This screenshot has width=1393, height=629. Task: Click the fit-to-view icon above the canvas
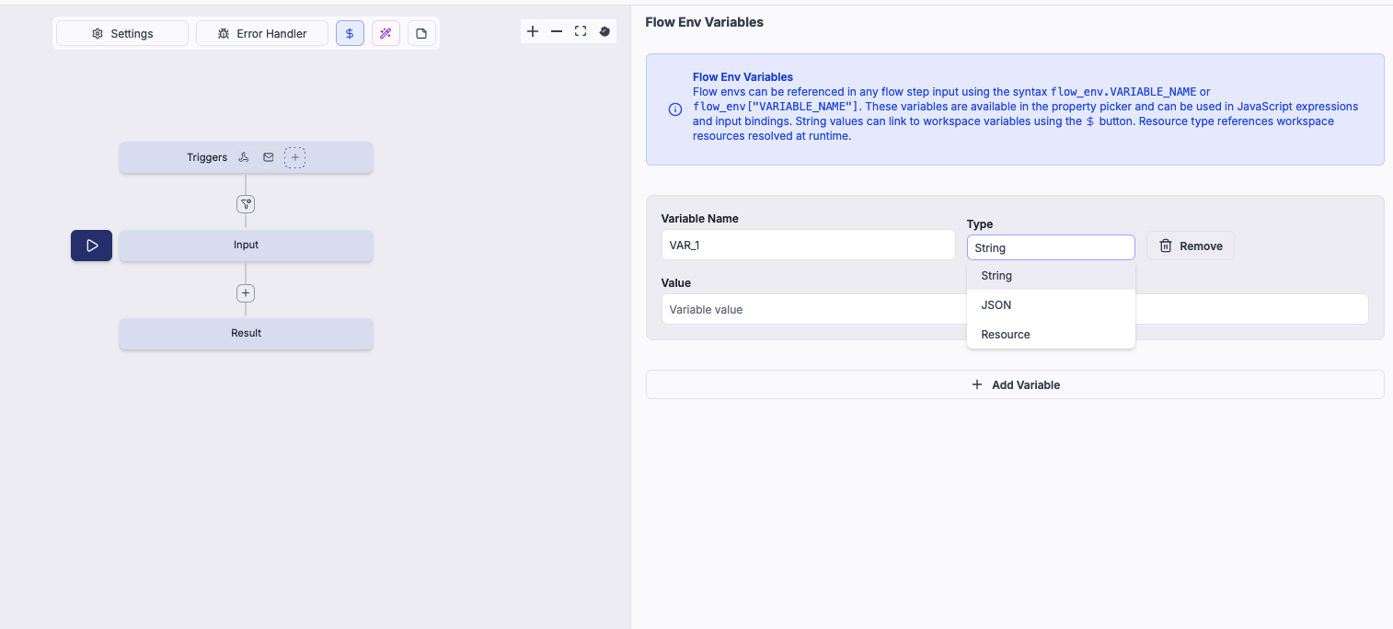[581, 30]
